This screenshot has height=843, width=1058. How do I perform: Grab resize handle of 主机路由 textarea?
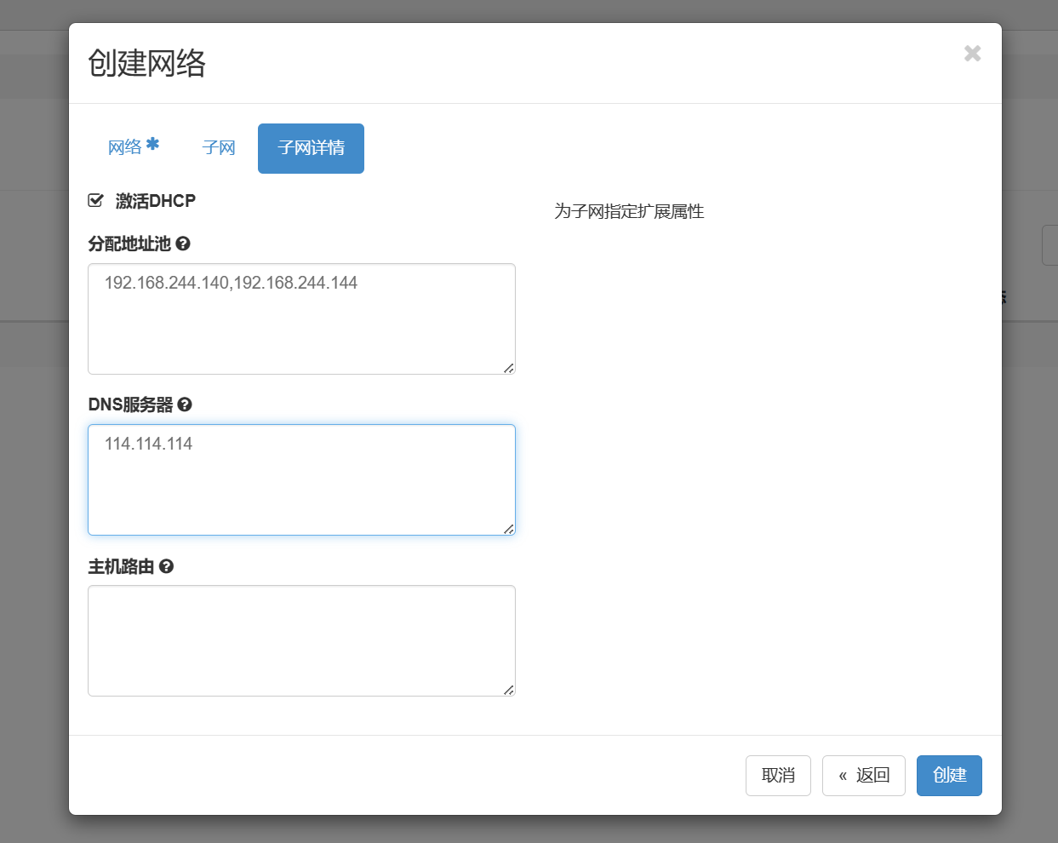tap(508, 690)
